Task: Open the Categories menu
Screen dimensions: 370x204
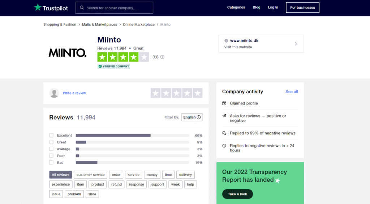Action: [236, 7]
